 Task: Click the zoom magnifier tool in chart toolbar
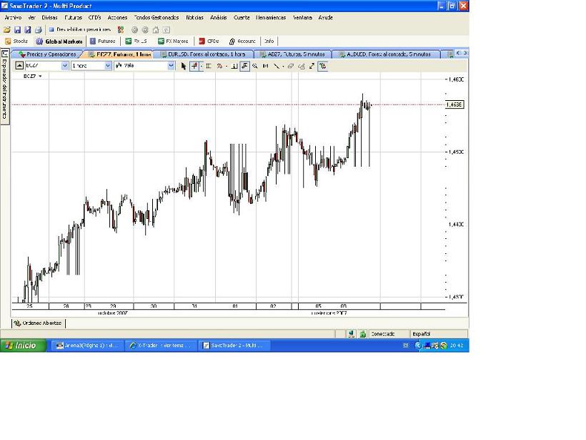coord(255,66)
